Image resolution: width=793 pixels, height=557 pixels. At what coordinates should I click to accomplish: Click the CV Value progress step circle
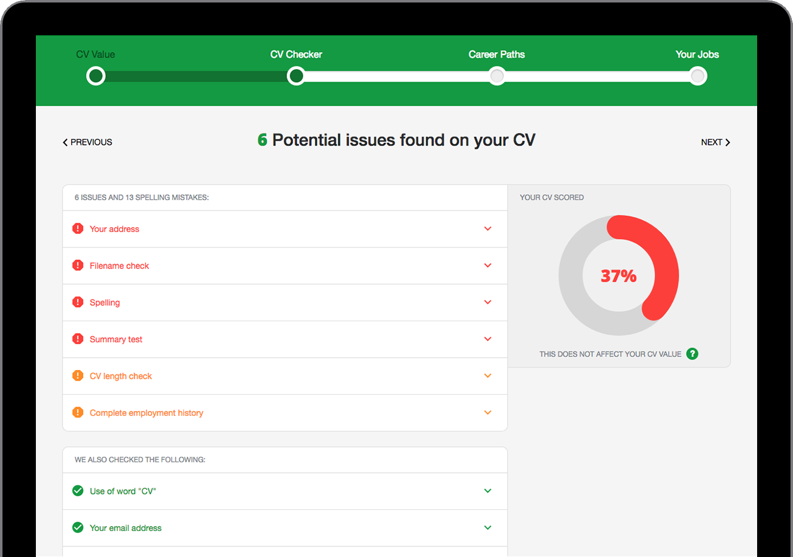point(96,76)
